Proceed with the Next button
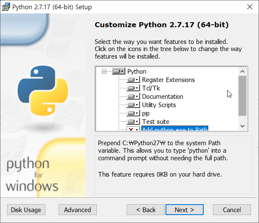Screen dimensions: 259x223 [184, 210]
